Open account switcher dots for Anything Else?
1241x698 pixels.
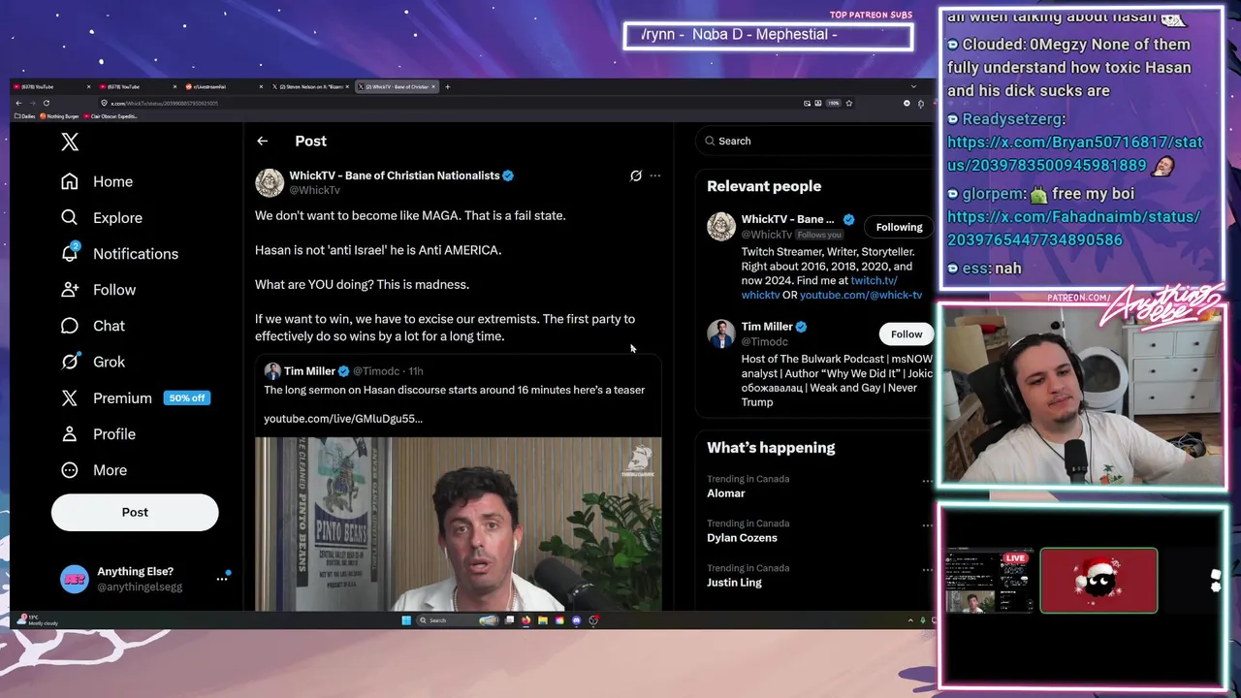pyautogui.click(x=222, y=579)
